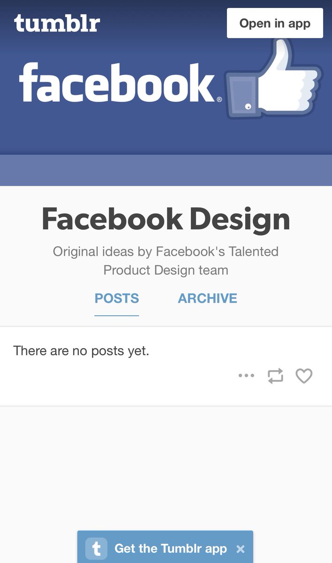
Task: Like the post with the heart icon
Action: tap(304, 376)
